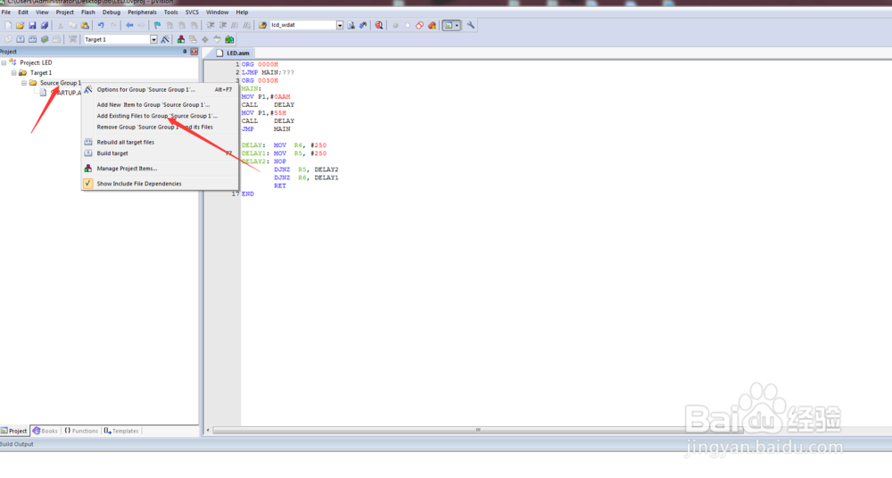Viewport: 892px width, 478px height.
Task: Collapse Source Group 1 tree node
Action: [24, 83]
